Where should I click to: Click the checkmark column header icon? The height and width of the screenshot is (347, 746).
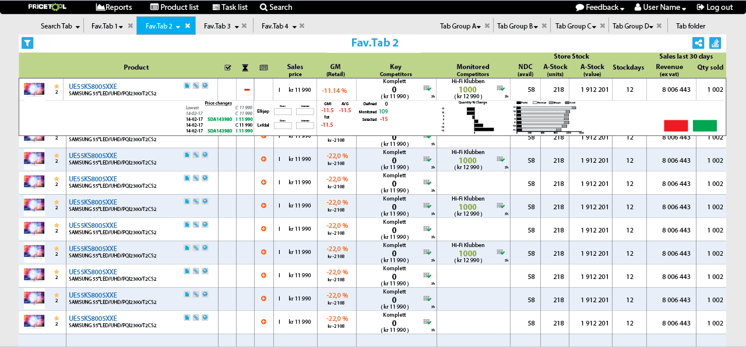[x=228, y=67]
